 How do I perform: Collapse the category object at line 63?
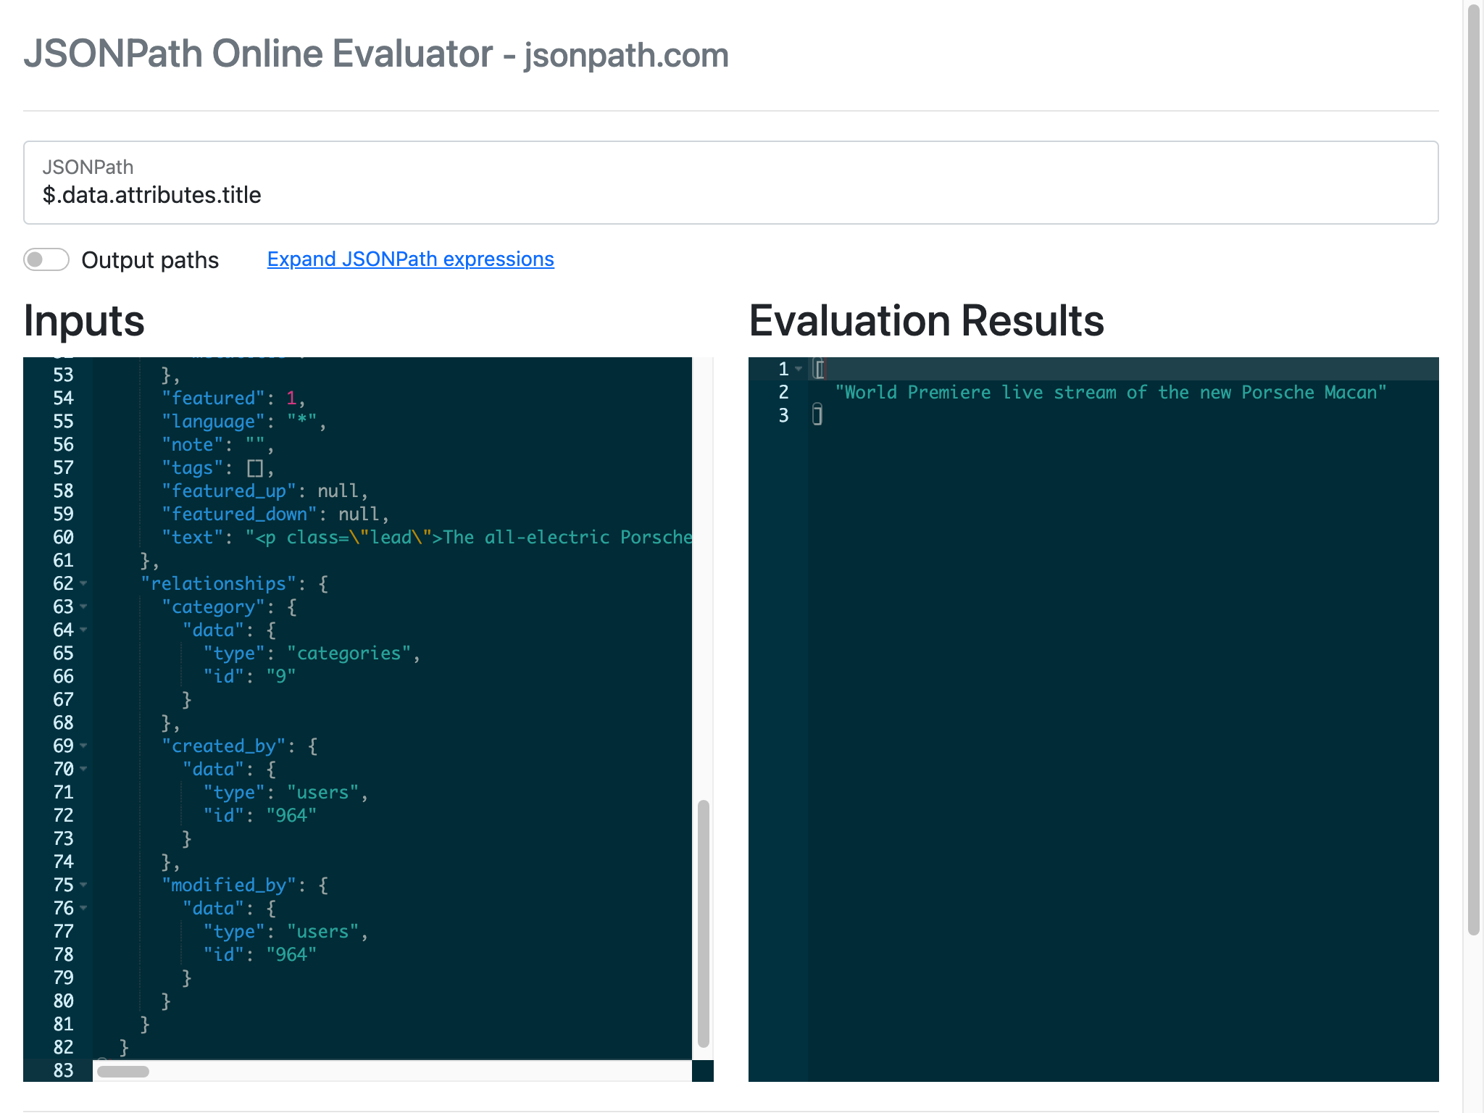[84, 606]
